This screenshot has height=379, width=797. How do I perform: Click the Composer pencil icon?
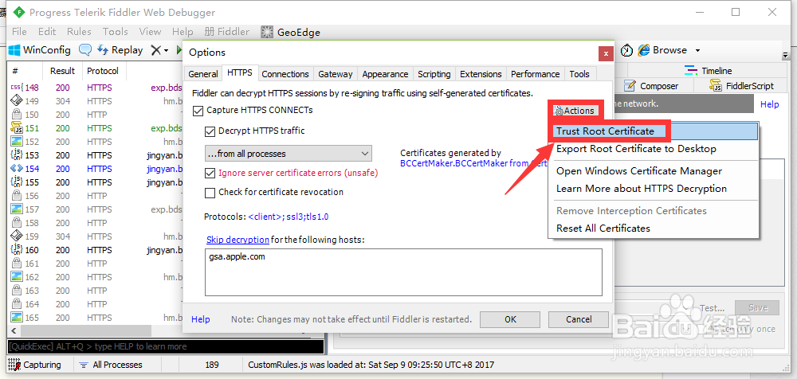(x=630, y=86)
